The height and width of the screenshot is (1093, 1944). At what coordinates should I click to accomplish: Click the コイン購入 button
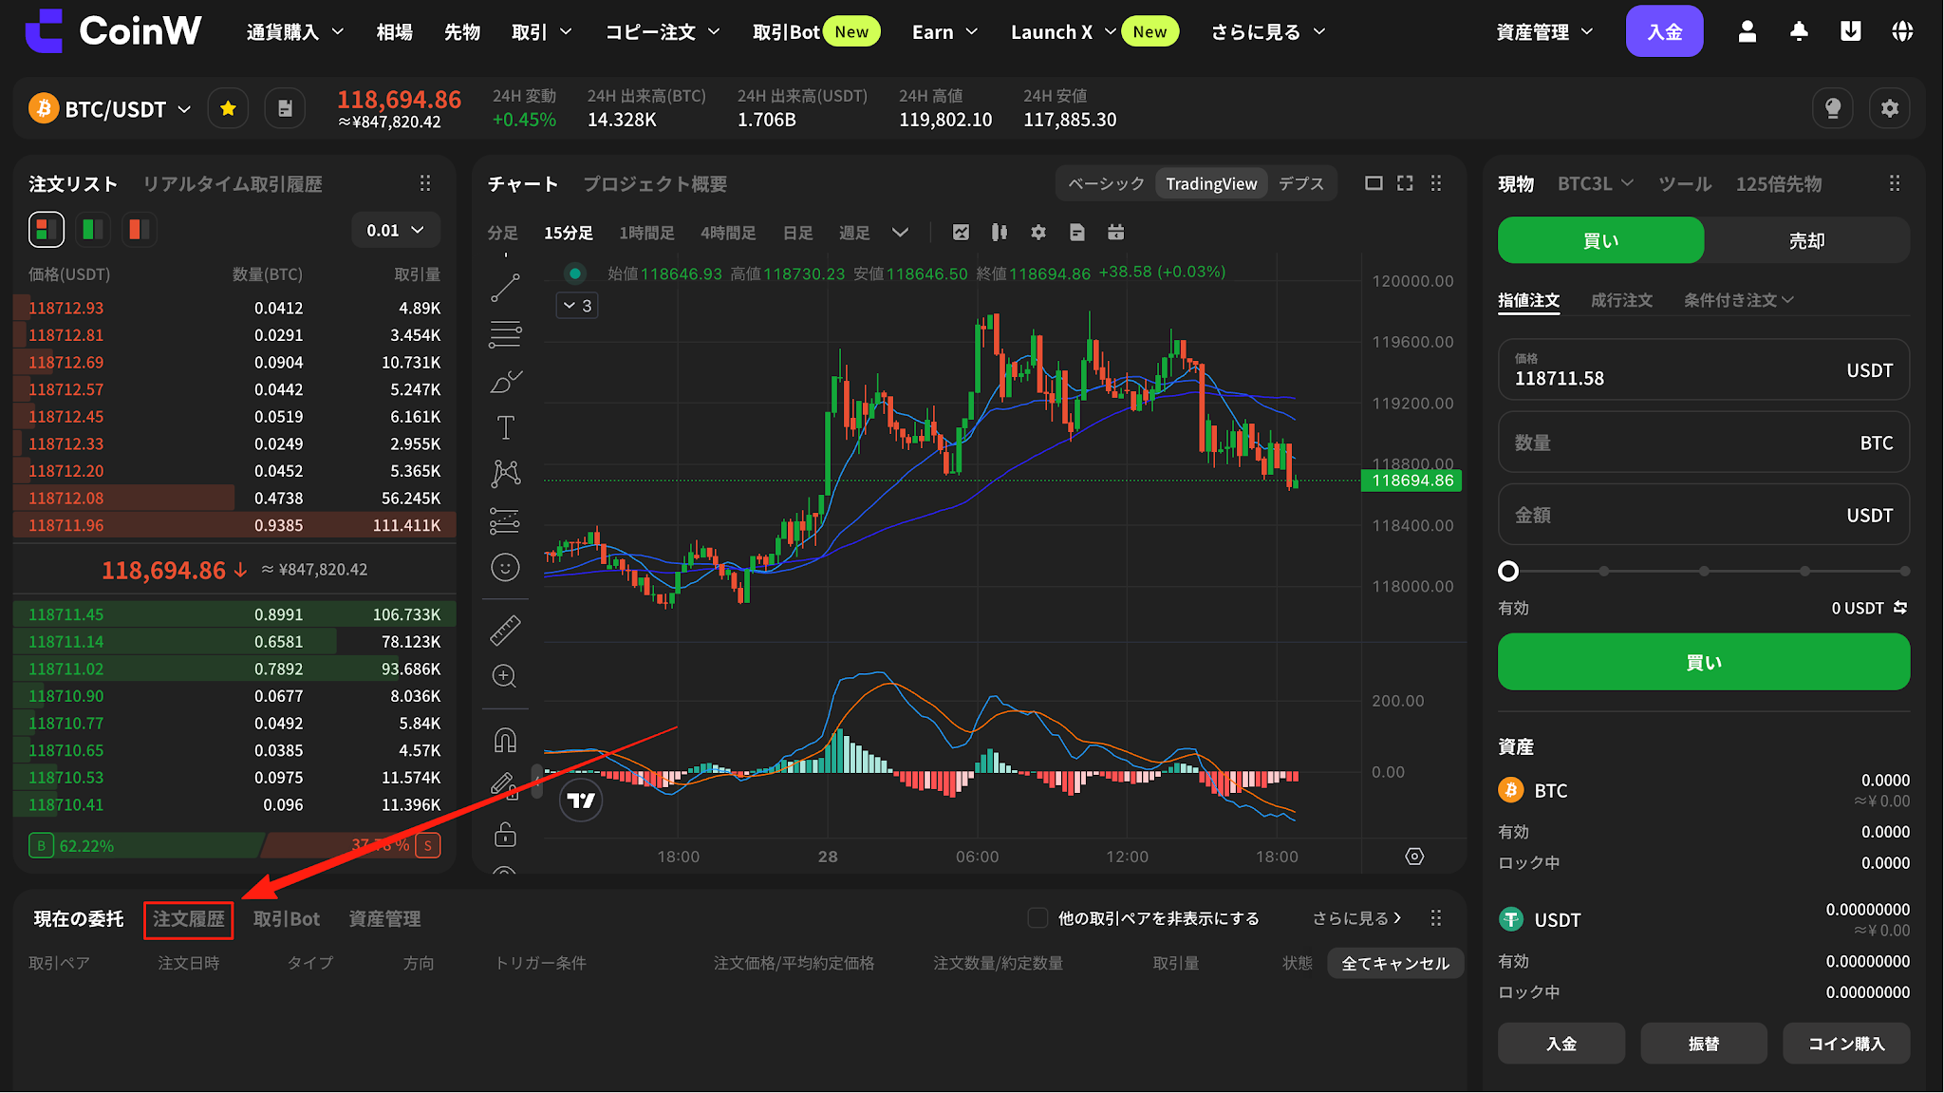[x=1846, y=1044]
